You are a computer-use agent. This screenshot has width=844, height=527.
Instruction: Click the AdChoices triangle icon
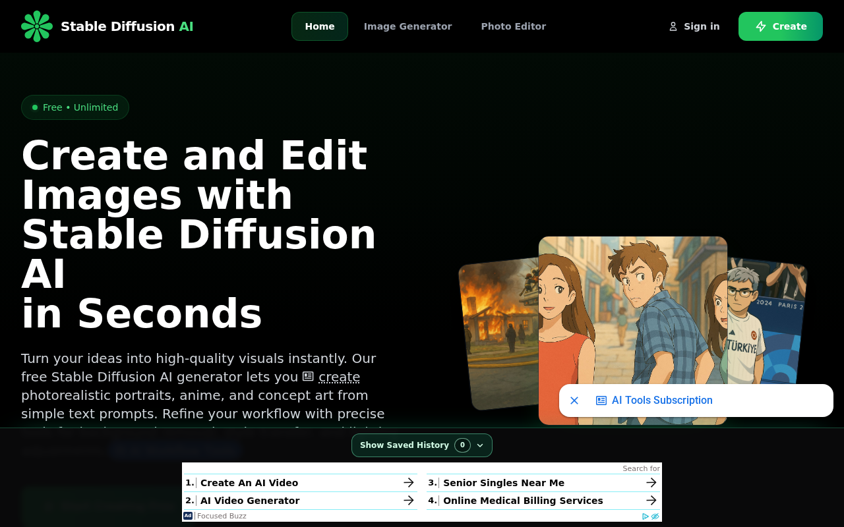pos(646,516)
